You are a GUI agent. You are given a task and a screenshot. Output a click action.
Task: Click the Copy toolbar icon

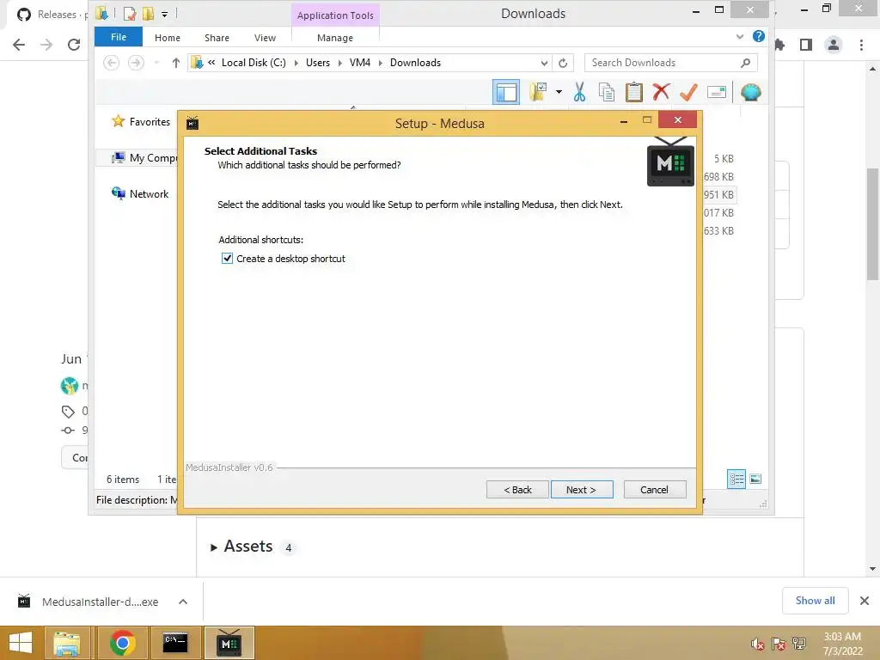point(607,92)
